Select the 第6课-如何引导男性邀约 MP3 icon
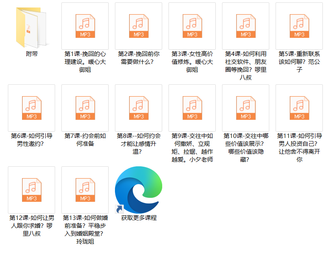This screenshot has width=324, height=255. (x=31, y=108)
